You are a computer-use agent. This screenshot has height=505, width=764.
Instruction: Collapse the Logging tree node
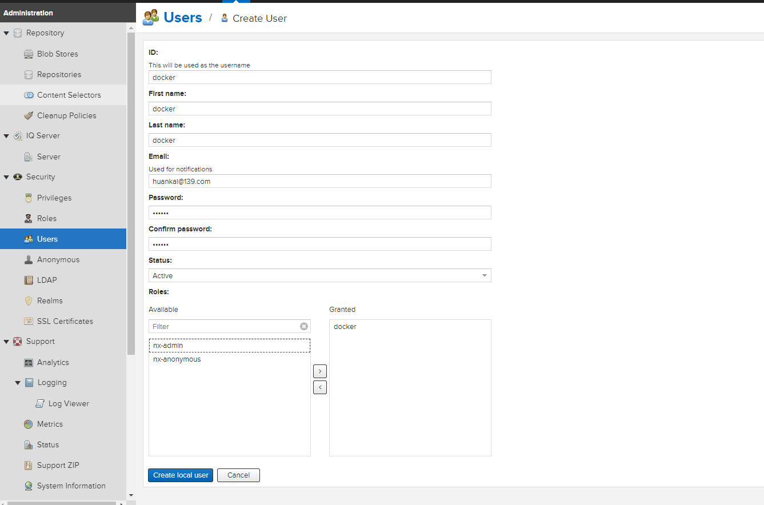point(18,383)
